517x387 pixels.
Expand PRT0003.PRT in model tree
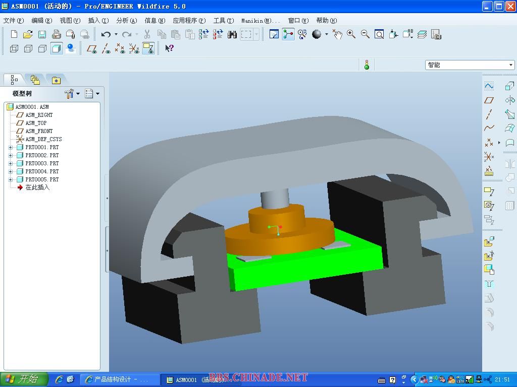pos(10,164)
